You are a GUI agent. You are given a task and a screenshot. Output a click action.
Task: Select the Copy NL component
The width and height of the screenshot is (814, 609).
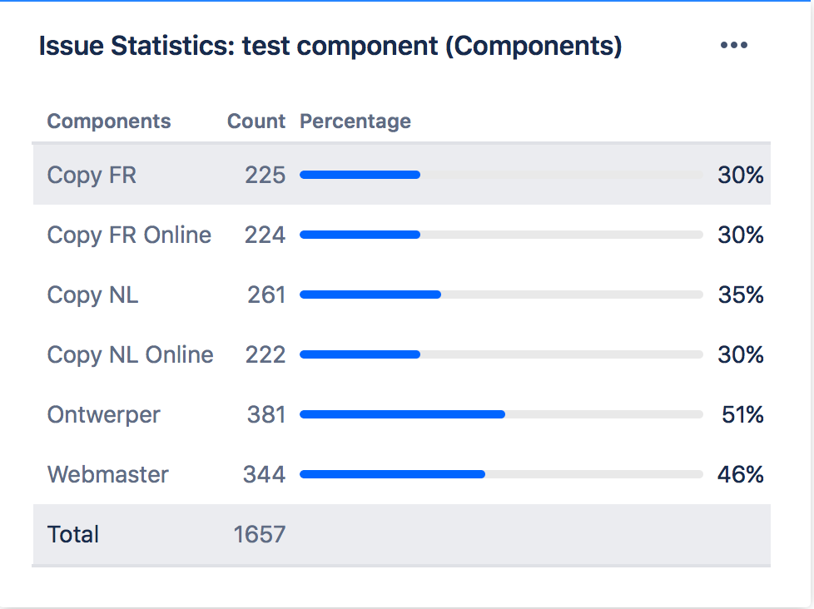pyautogui.click(x=93, y=295)
